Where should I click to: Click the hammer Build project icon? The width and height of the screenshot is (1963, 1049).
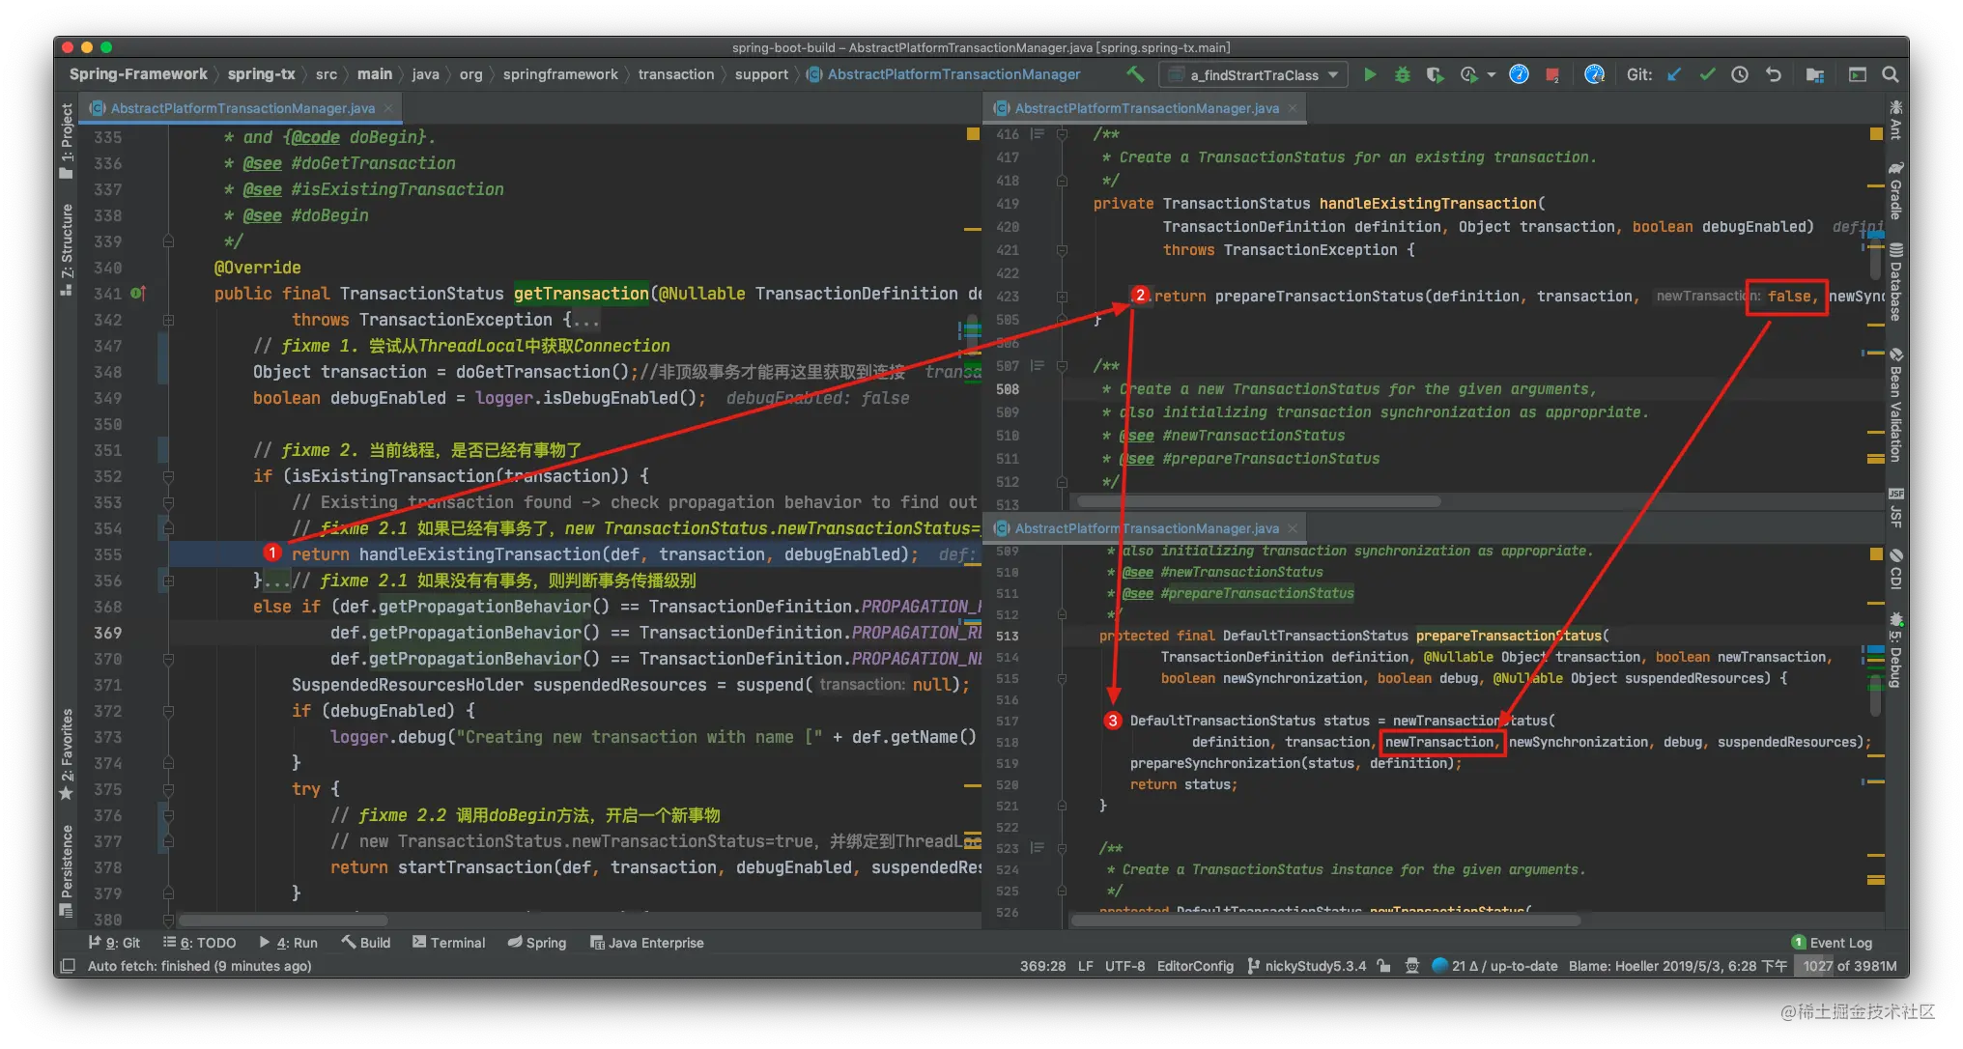1136,74
